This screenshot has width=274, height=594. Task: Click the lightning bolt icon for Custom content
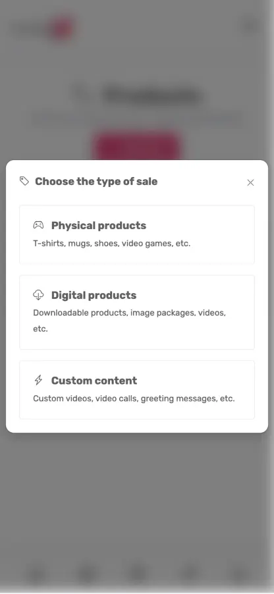(x=38, y=380)
